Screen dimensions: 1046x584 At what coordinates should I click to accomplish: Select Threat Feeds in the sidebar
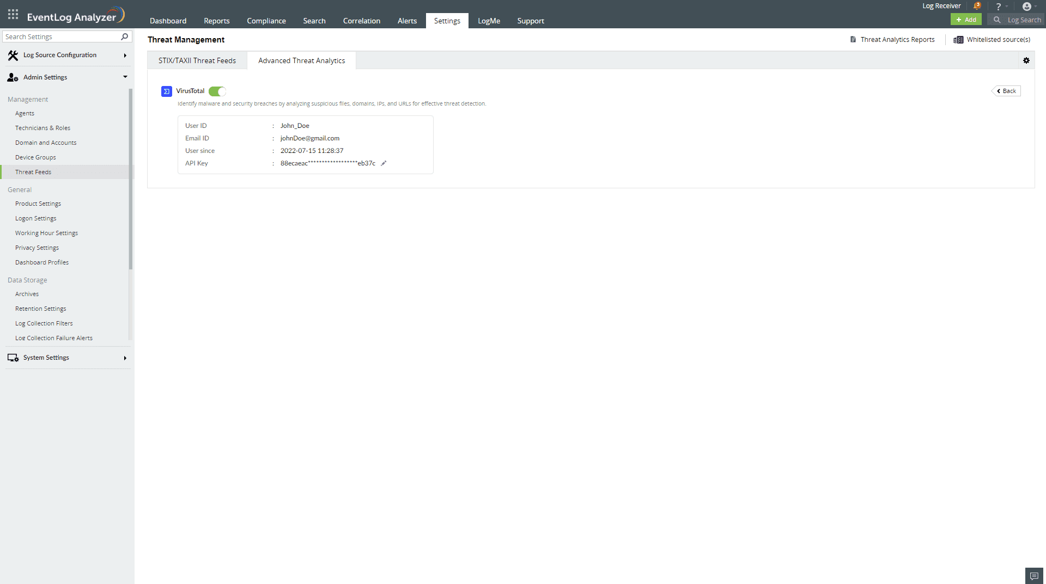coord(33,171)
